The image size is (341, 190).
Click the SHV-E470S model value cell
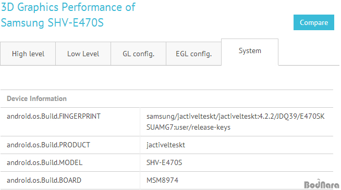pyautogui.click(x=237, y=162)
